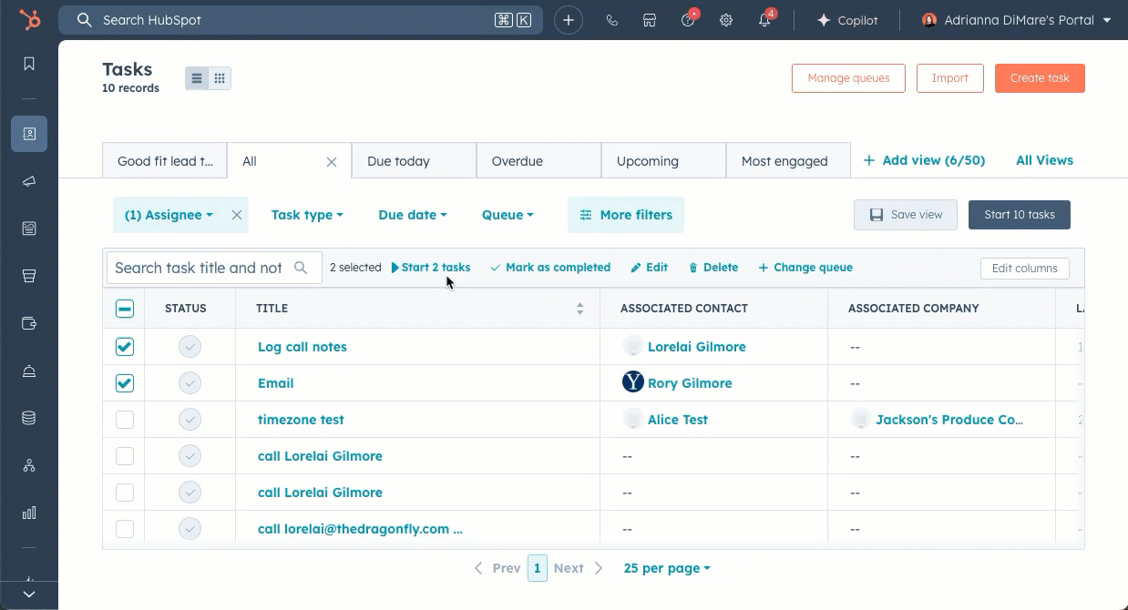Check the timezone test task checkbox
The height and width of the screenshot is (610, 1128).
tap(125, 420)
